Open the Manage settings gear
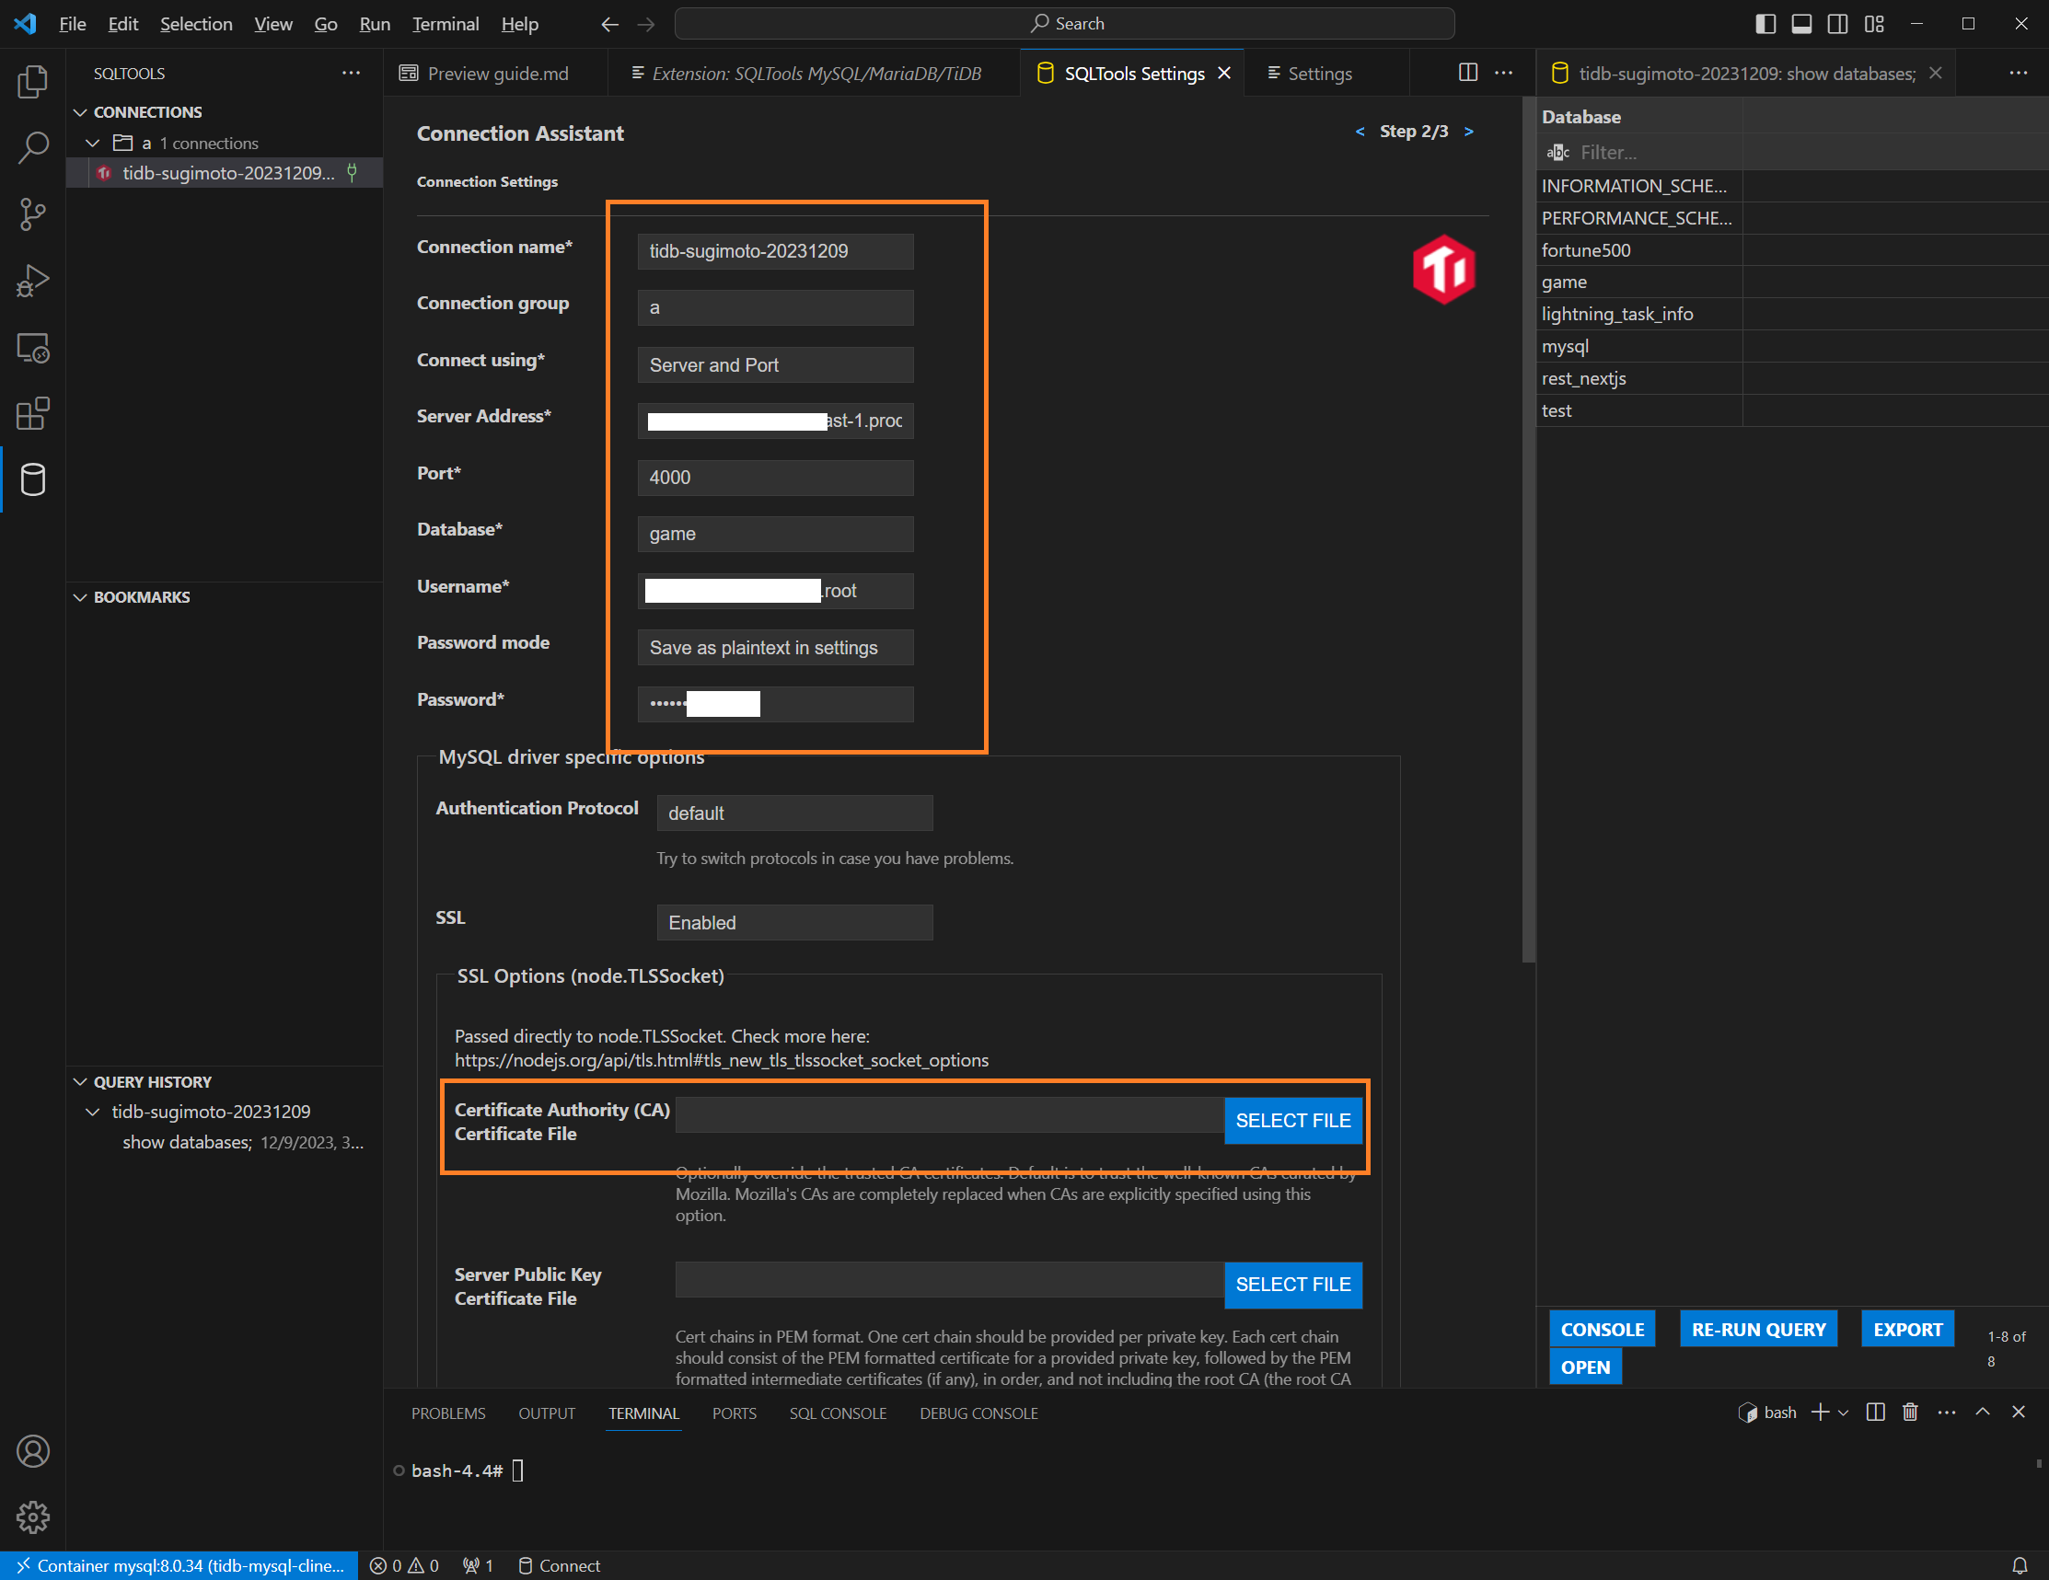This screenshot has height=1580, width=2049. click(32, 1517)
